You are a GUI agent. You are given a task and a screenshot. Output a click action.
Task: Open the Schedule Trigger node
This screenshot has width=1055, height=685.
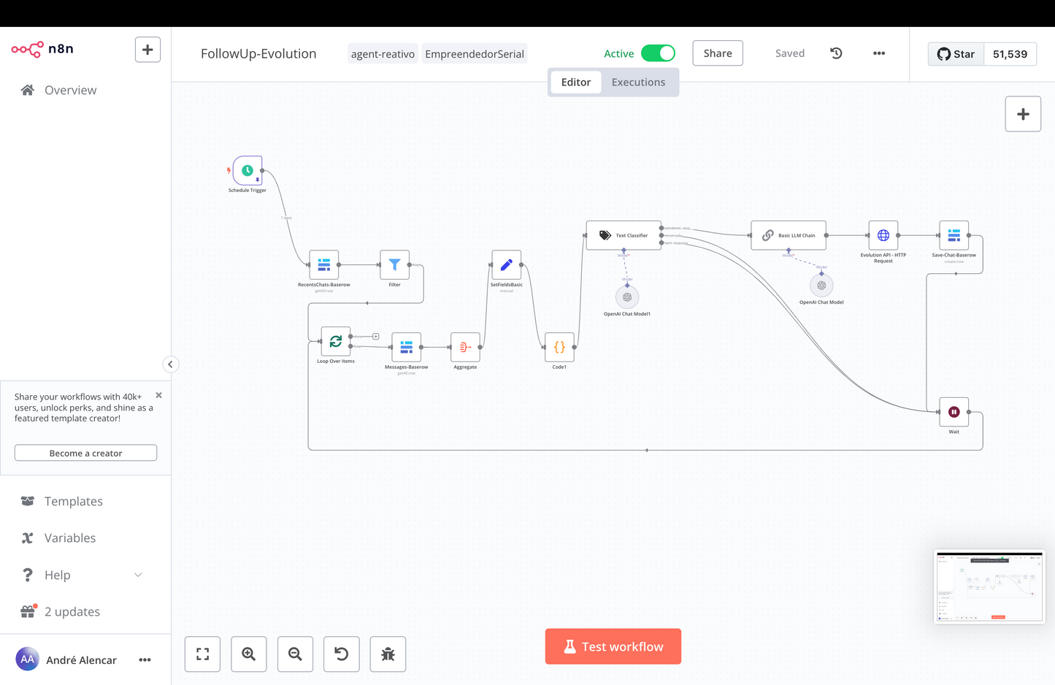click(247, 171)
